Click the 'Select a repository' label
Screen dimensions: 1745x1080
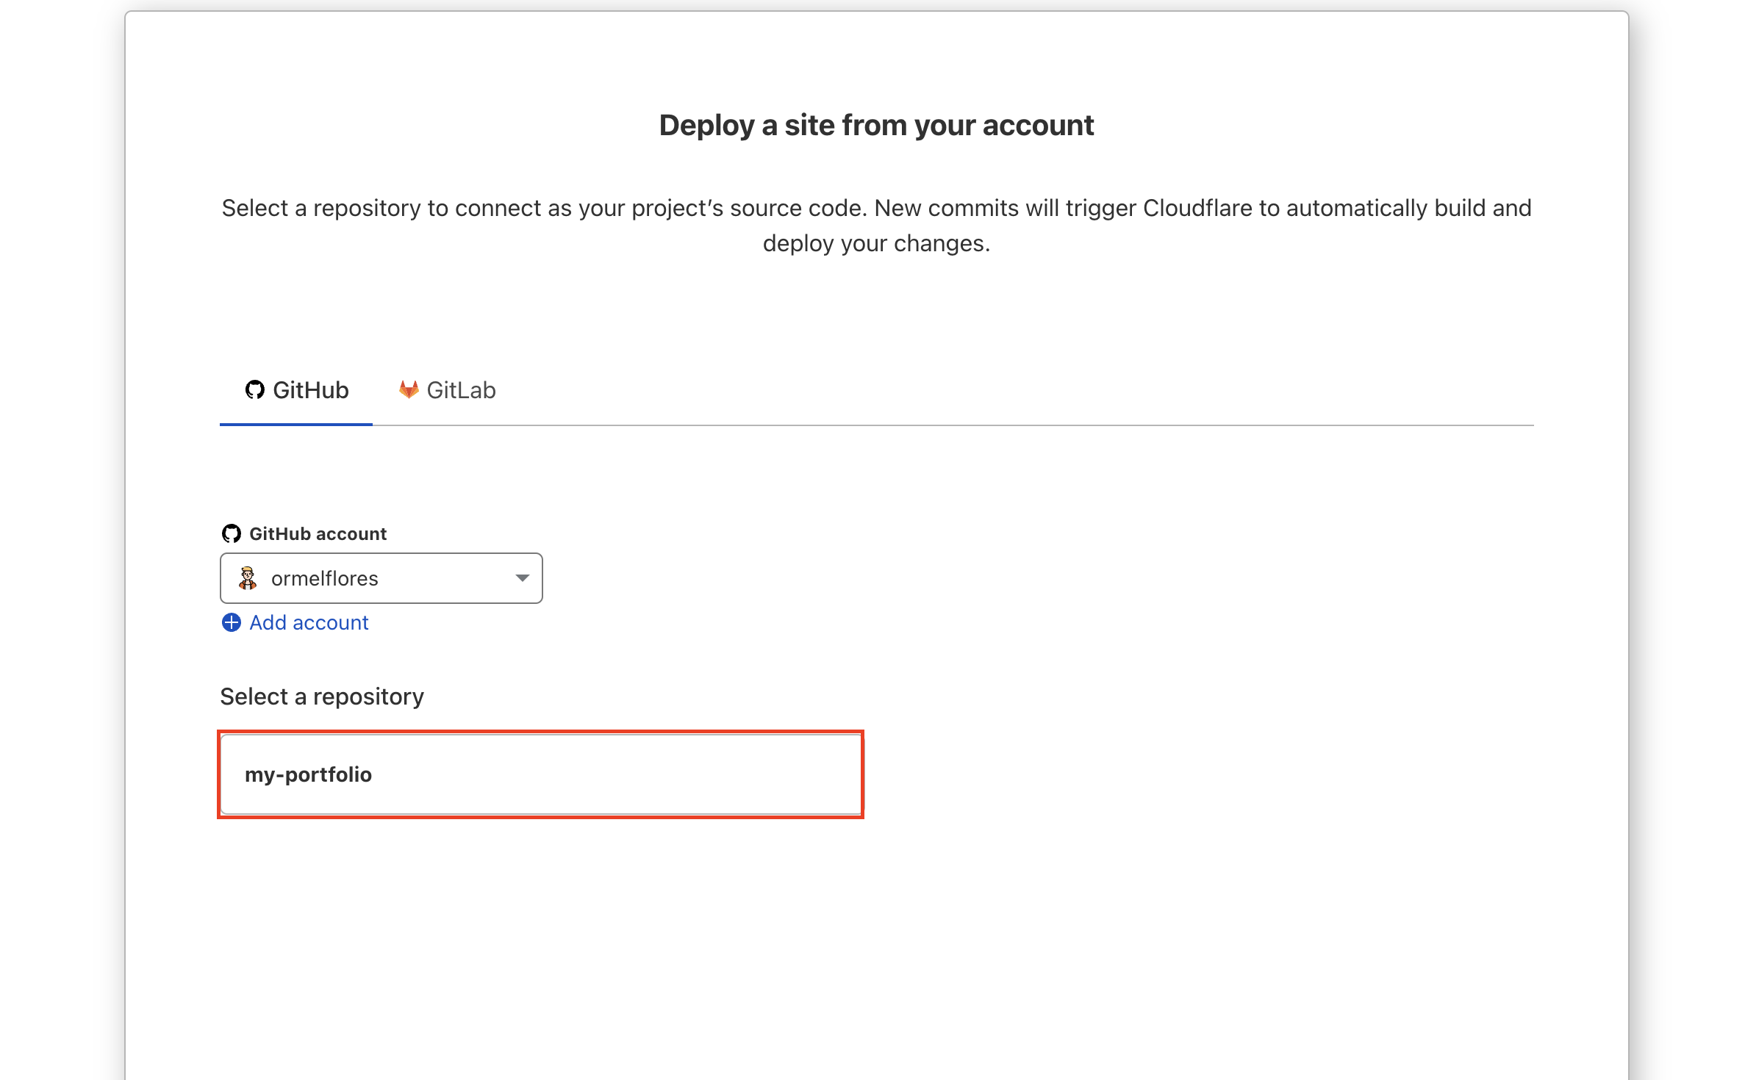(x=322, y=696)
